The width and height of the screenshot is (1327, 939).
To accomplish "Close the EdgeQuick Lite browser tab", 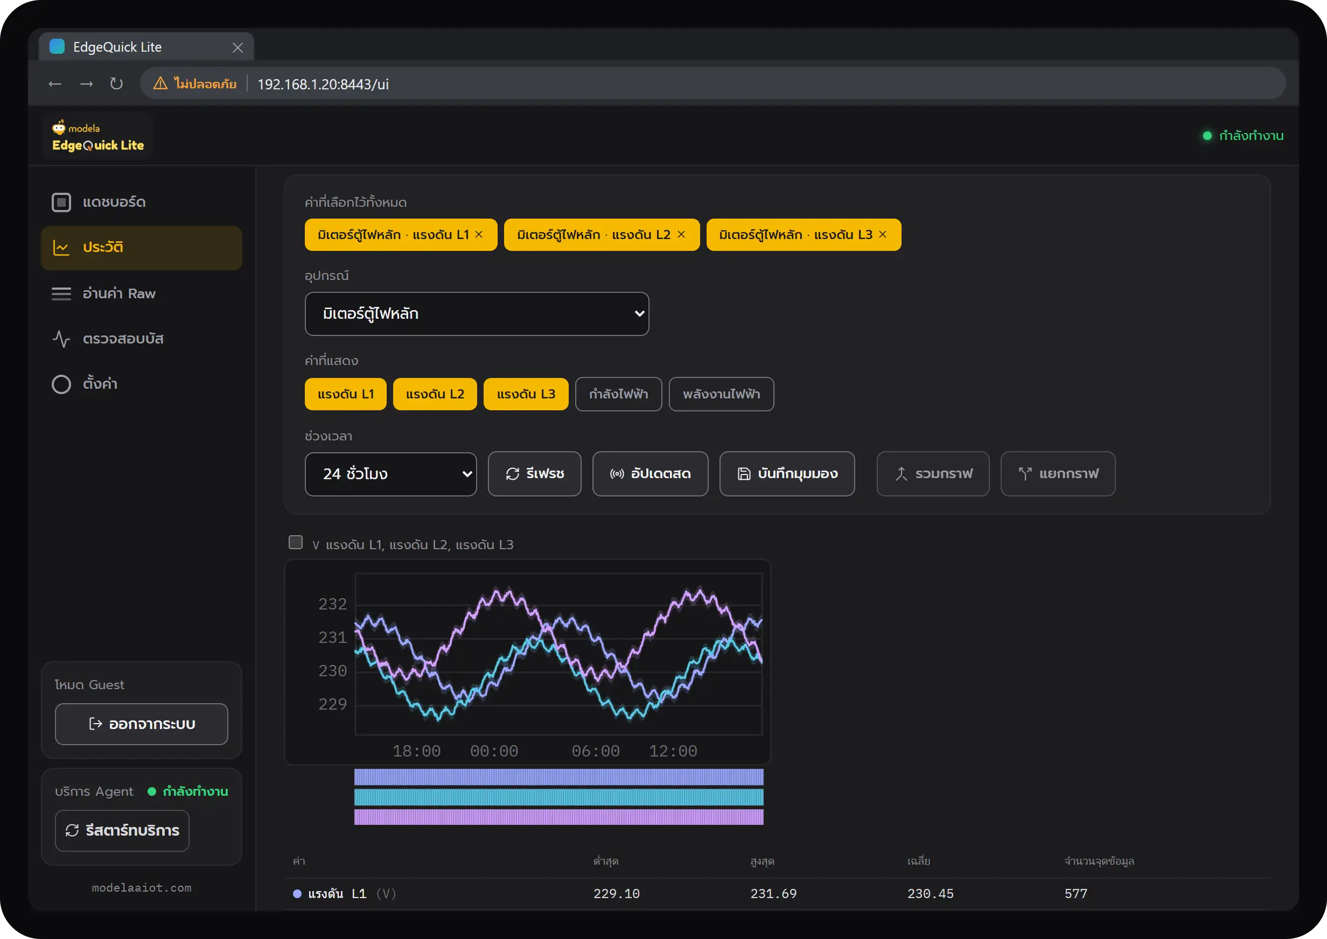I will coord(238,47).
